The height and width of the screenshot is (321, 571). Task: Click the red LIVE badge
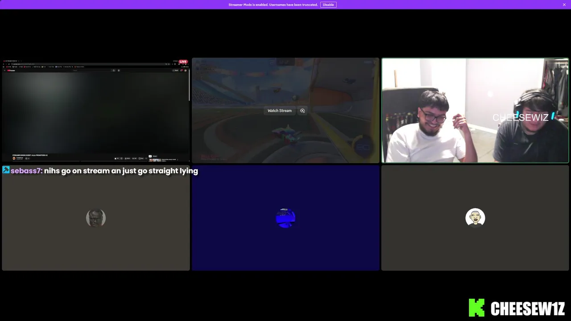tap(183, 62)
